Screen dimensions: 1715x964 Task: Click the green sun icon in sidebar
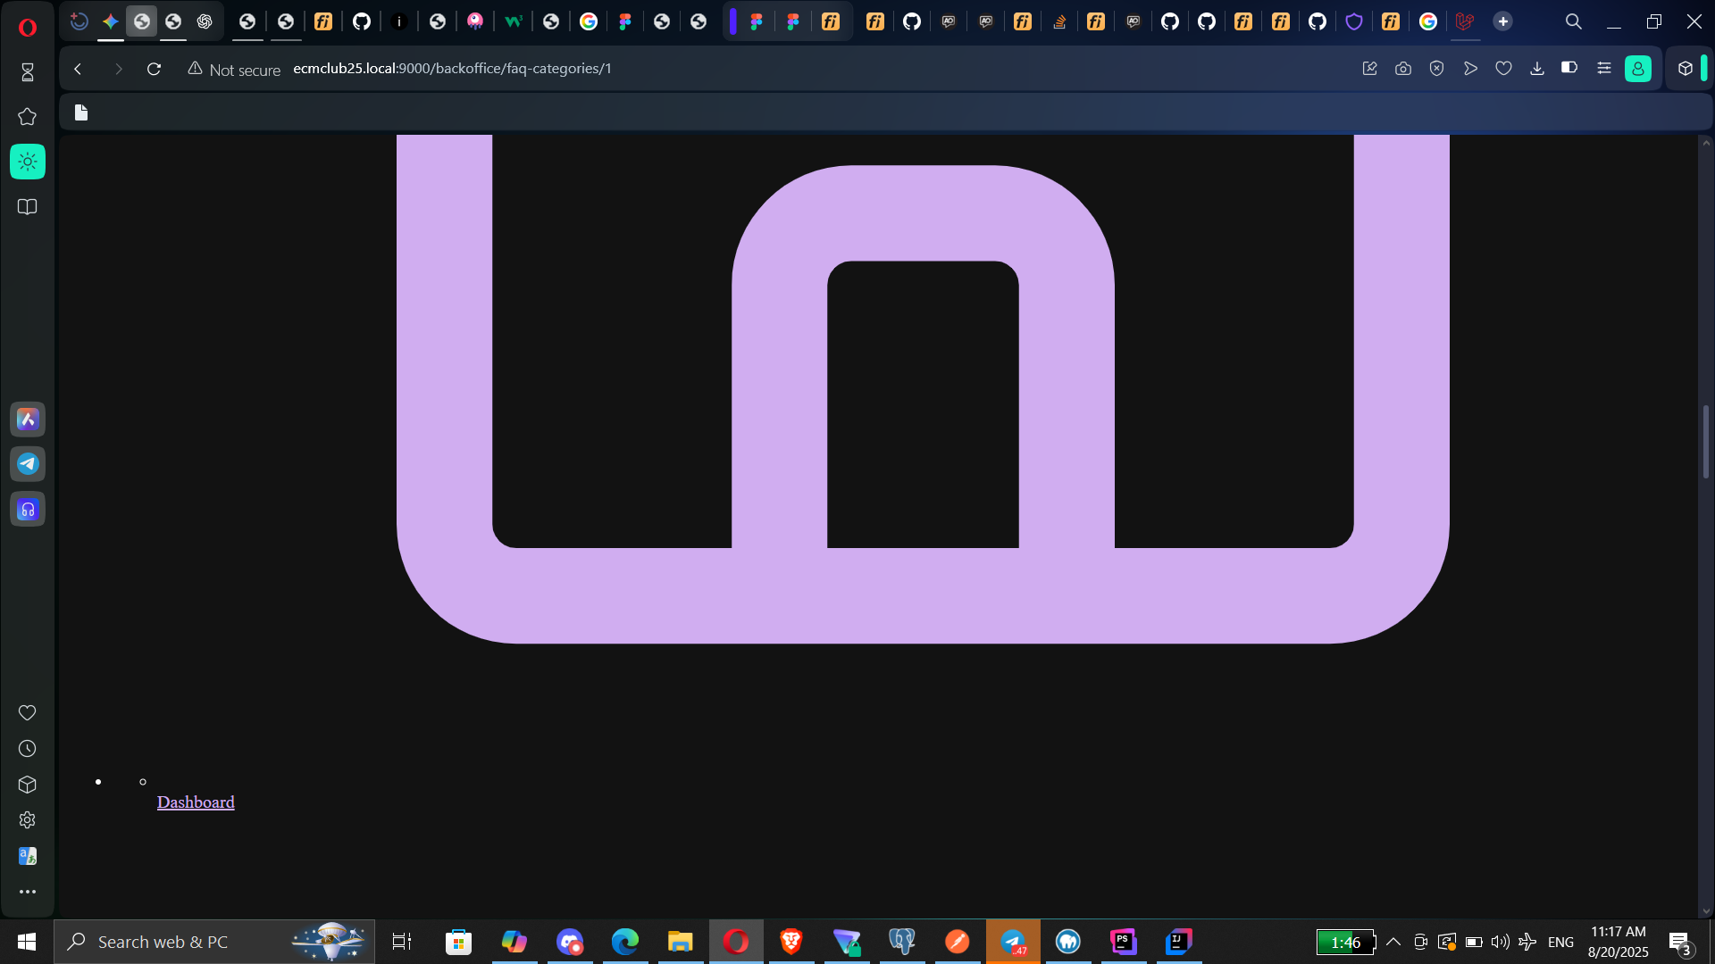tap(28, 162)
